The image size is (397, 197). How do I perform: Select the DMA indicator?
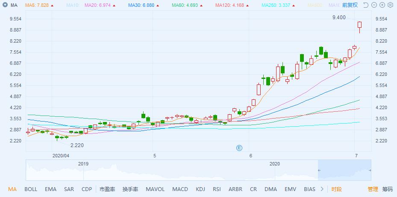271,189
